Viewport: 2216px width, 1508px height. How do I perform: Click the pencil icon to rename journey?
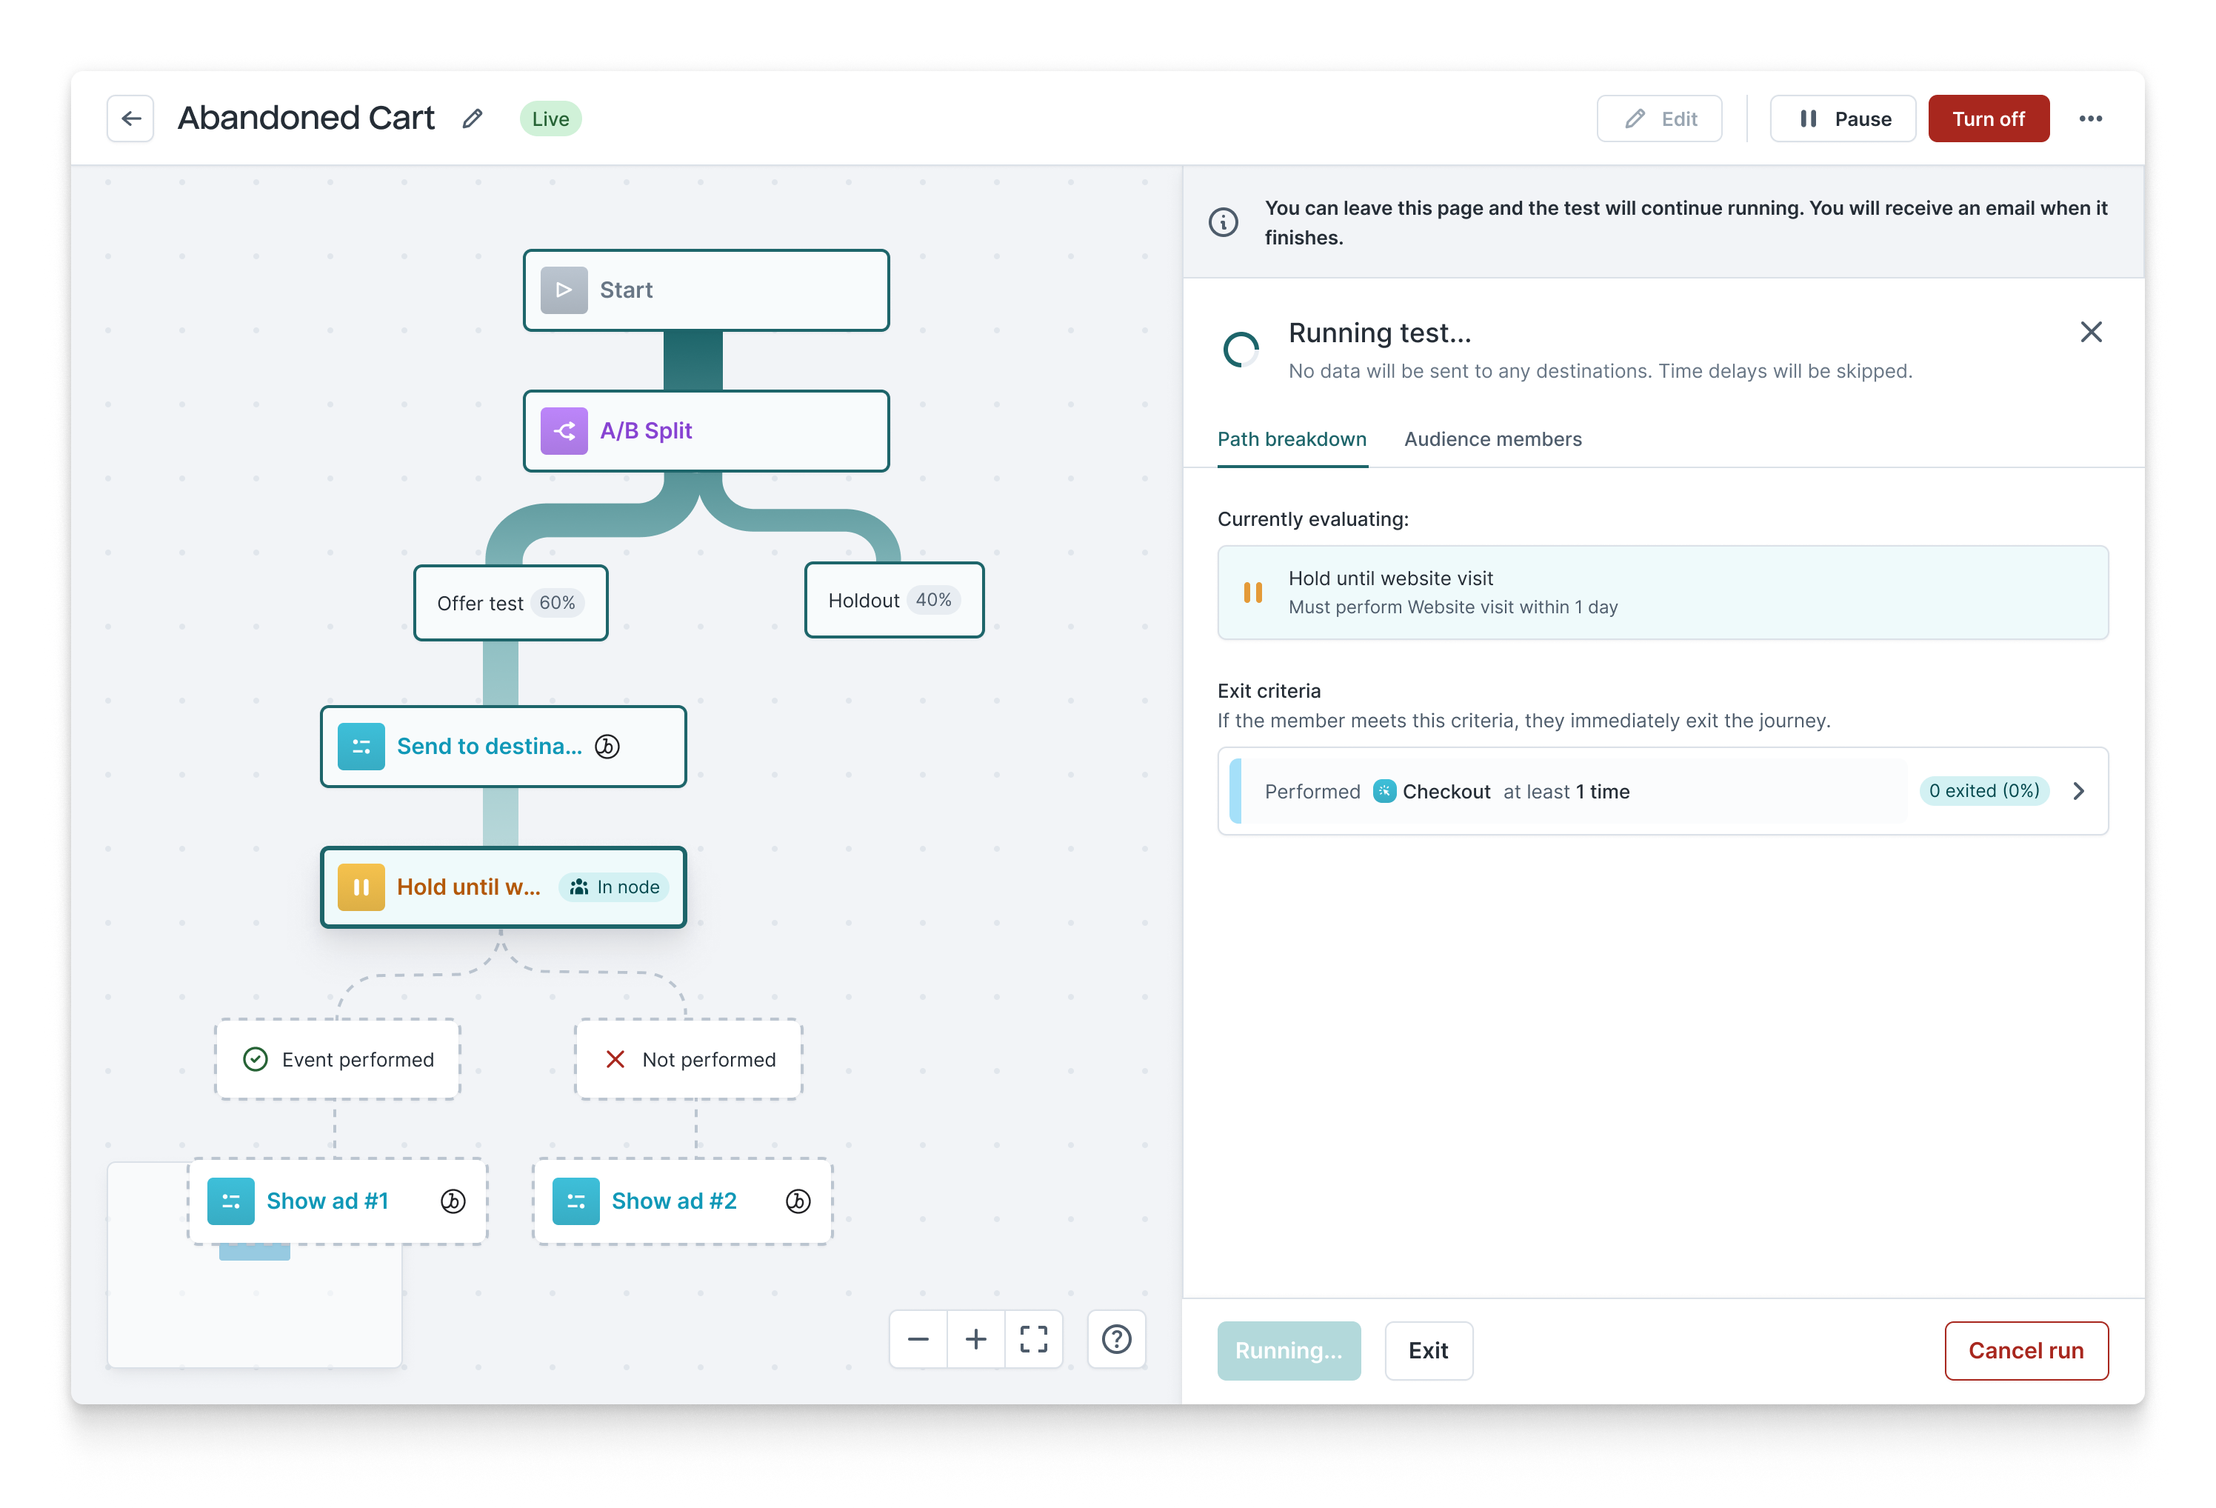[x=472, y=119]
